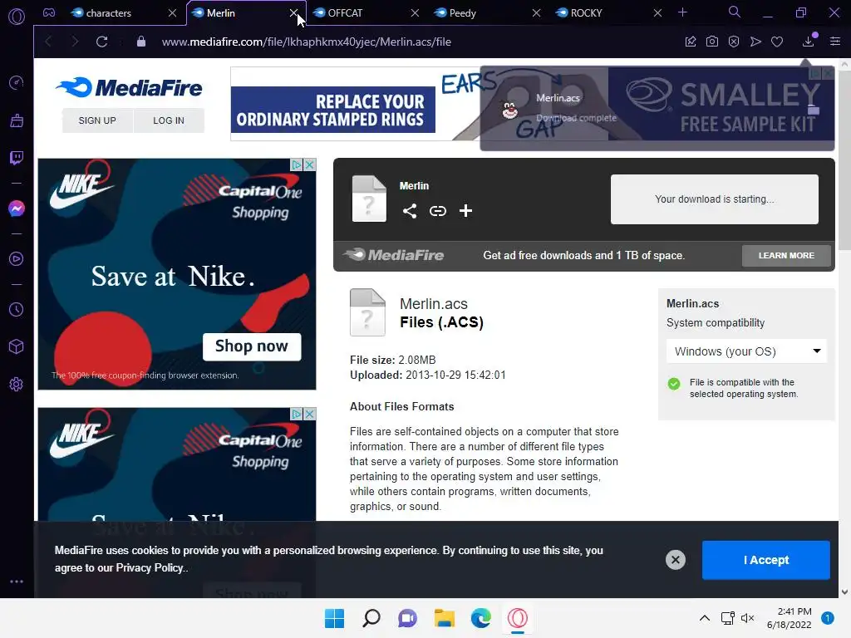This screenshot has height=638, width=851.
Task: Show hidden system tray icons chevron
Action: click(705, 618)
